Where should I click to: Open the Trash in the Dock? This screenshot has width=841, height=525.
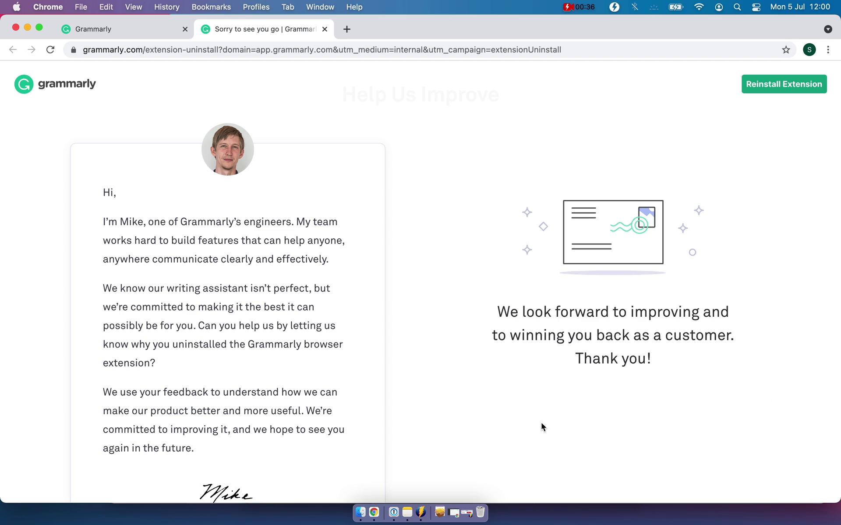[x=481, y=512]
